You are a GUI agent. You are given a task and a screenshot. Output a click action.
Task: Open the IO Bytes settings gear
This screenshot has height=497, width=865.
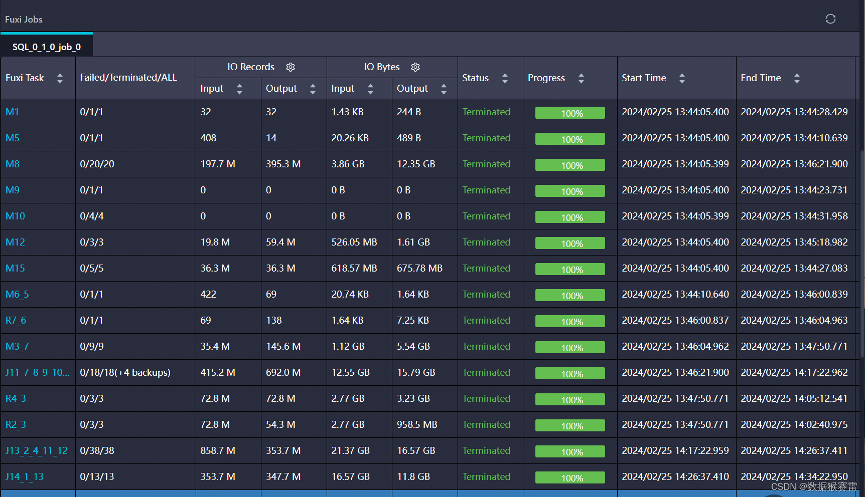[415, 67]
